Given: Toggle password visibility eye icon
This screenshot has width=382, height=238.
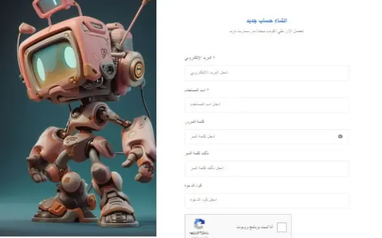Looking at the screenshot, I should (x=340, y=136).
